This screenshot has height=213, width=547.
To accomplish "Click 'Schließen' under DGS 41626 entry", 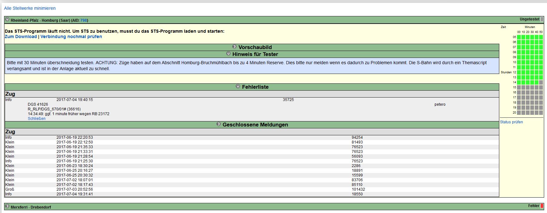I will [37, 119].
